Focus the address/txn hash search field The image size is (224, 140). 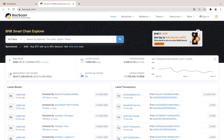70,39
